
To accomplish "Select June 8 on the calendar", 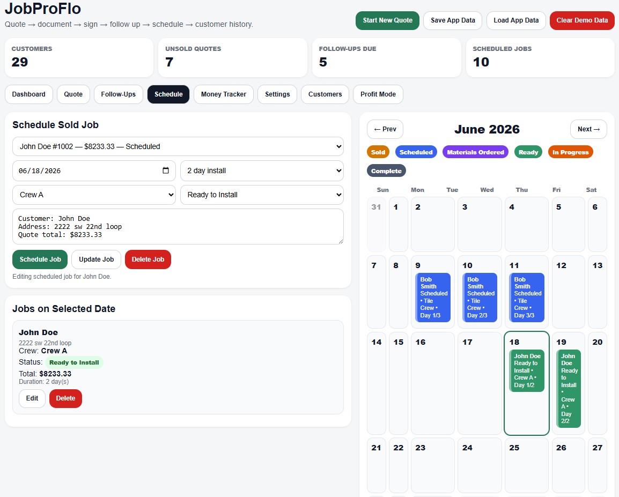I will 399,292.
